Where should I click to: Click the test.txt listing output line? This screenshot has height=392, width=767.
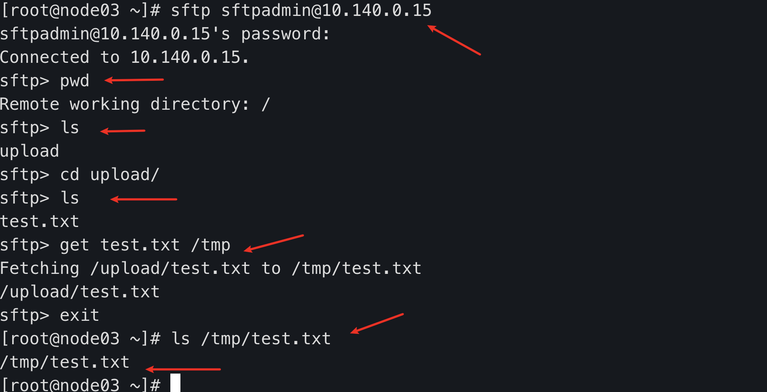point(39,222)
